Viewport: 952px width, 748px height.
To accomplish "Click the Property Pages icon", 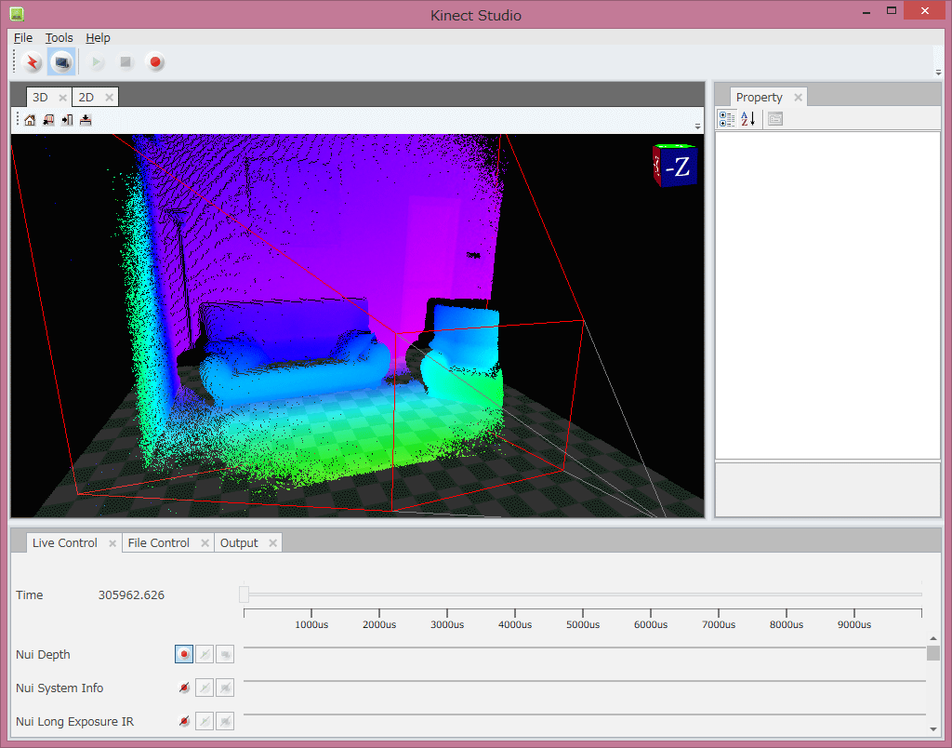I will pyautogui.click(x=775, y=119).
